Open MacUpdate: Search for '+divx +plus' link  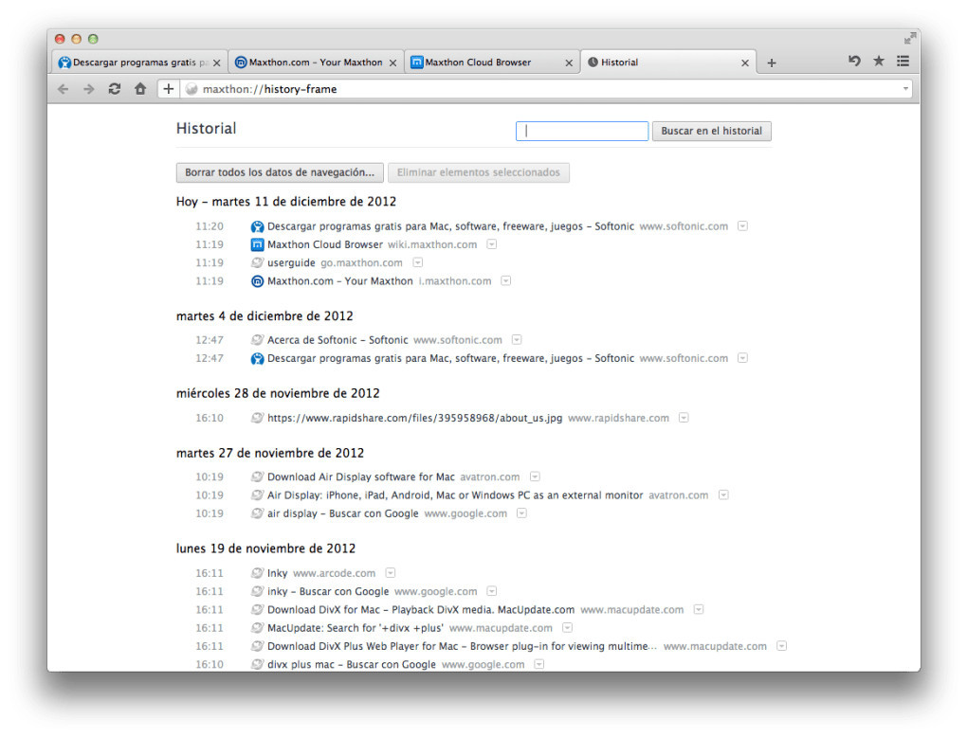[x=356, y=628]
